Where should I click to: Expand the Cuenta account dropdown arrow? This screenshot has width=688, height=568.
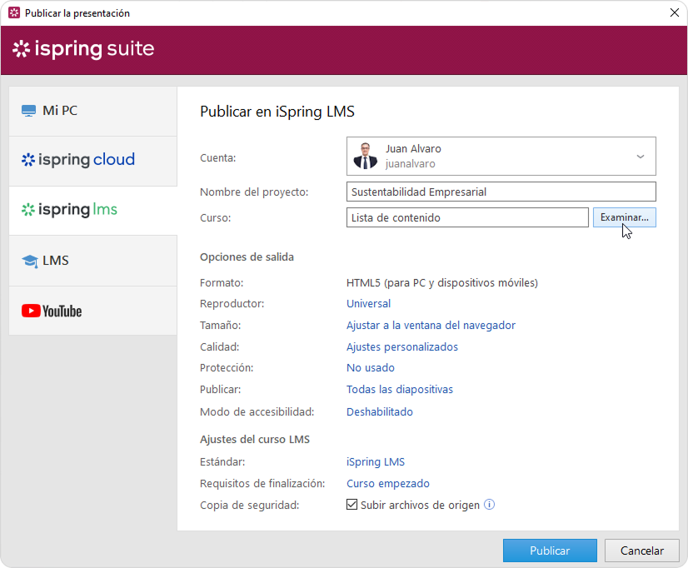pos(640,157)
